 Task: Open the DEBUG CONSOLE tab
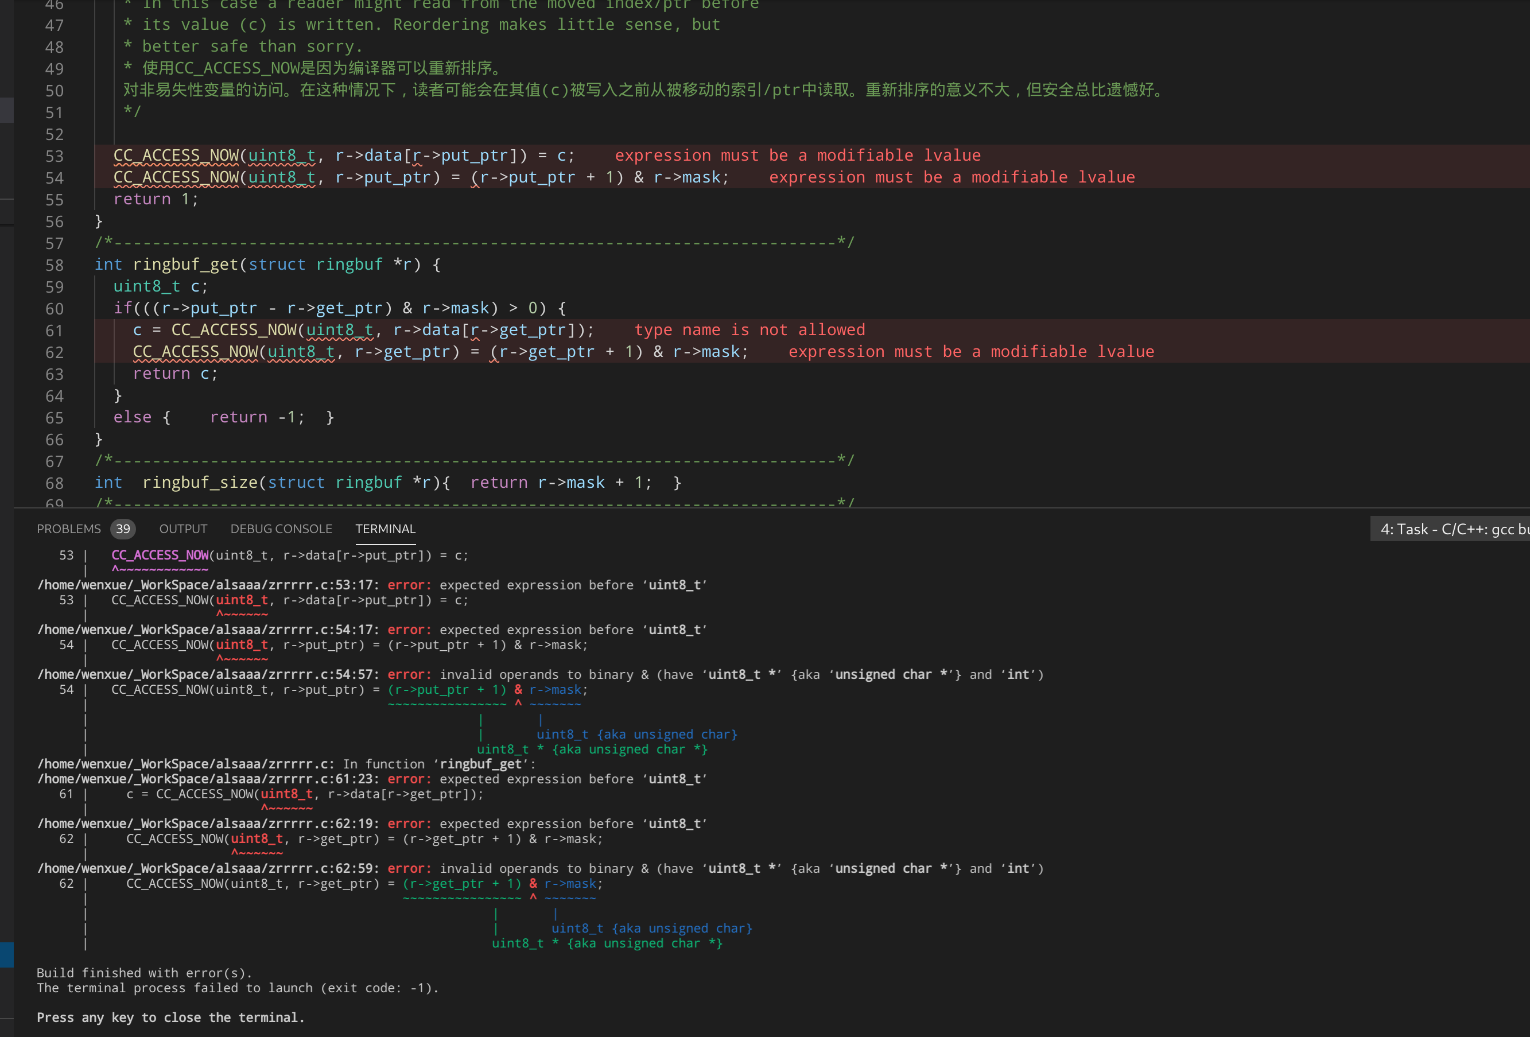(281, 529)
